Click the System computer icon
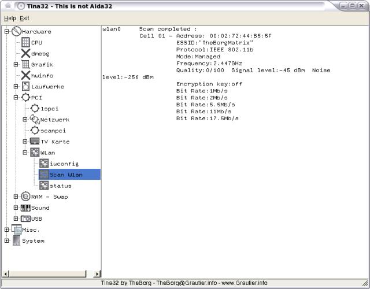The image size is (370, 289). point(17,240)
